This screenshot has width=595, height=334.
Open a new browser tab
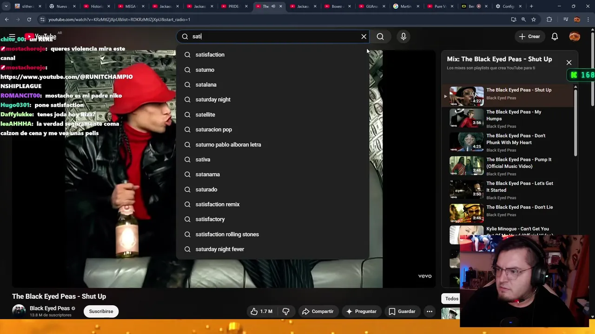pos(531,6)
